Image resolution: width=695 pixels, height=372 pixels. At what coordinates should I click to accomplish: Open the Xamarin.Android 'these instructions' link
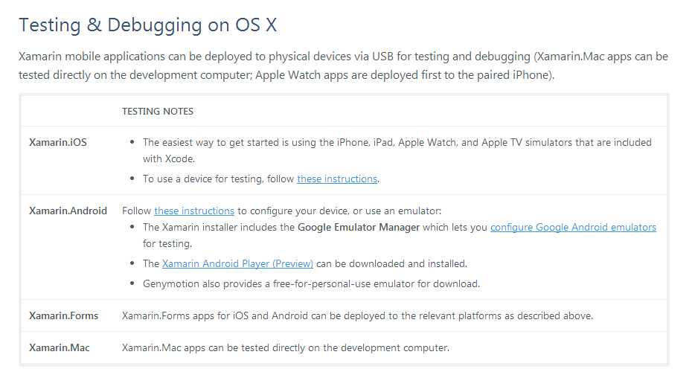(x=194, y=211)
